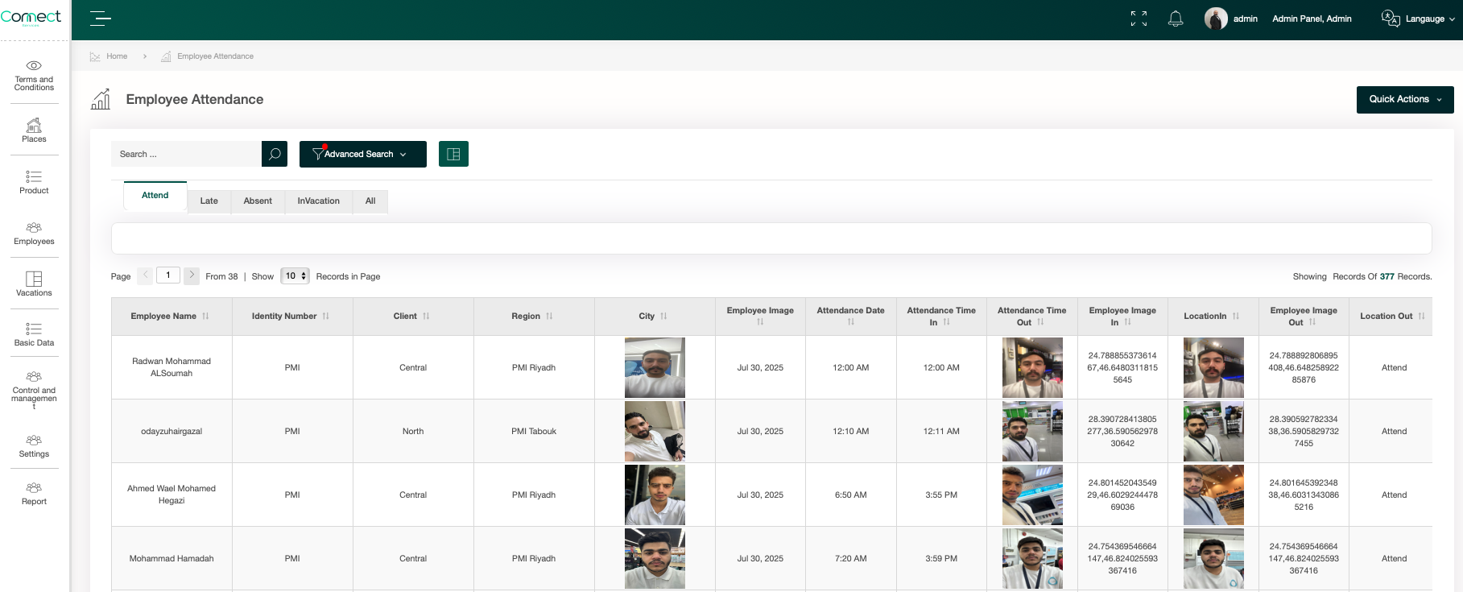The width and height of the screenshot is (1463, 592).
Task: Open Report in sidebar
Action: coord(34,494)
